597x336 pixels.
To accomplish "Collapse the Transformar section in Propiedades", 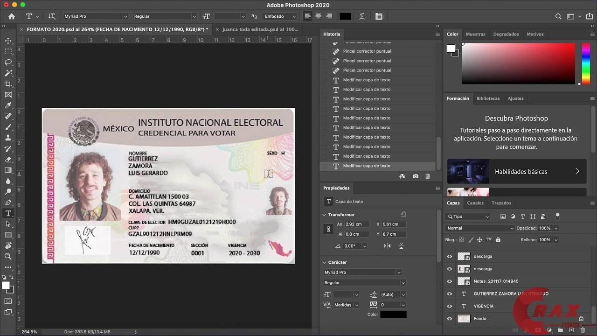I will click(x=324, y=214).
